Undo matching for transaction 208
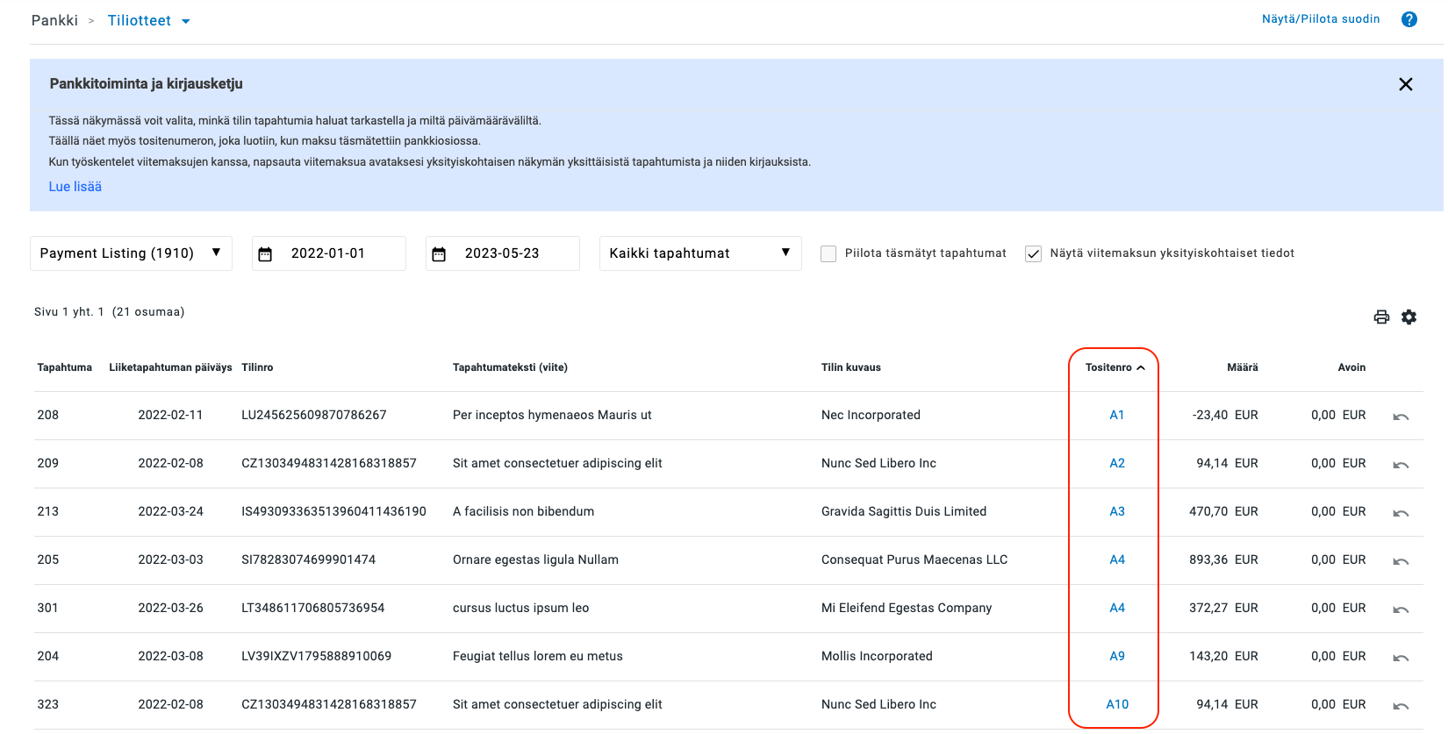1448x734 pixels. click(1401, 417)
